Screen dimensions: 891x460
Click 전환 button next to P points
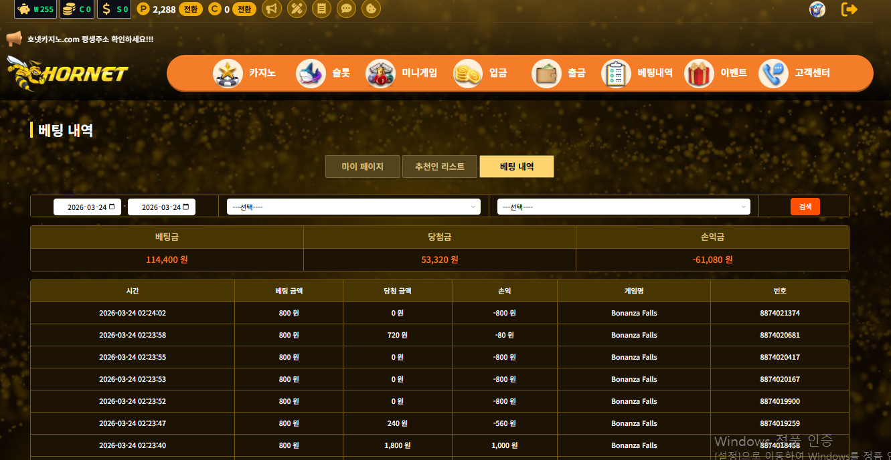click(x=191, y=9)
